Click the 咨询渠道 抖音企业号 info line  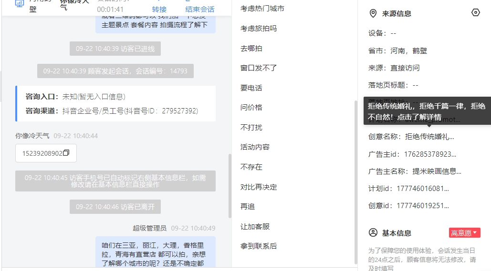click(x=112, y=111)
